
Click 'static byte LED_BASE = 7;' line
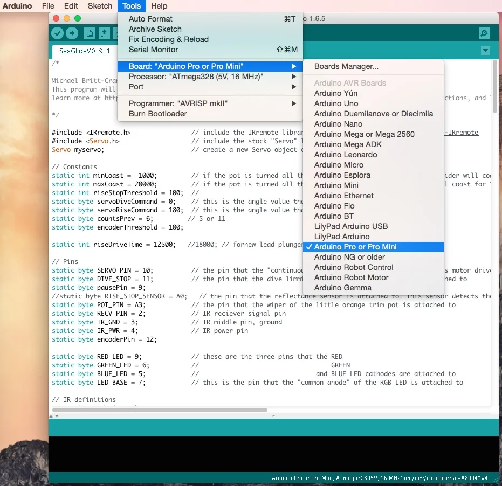99,383
